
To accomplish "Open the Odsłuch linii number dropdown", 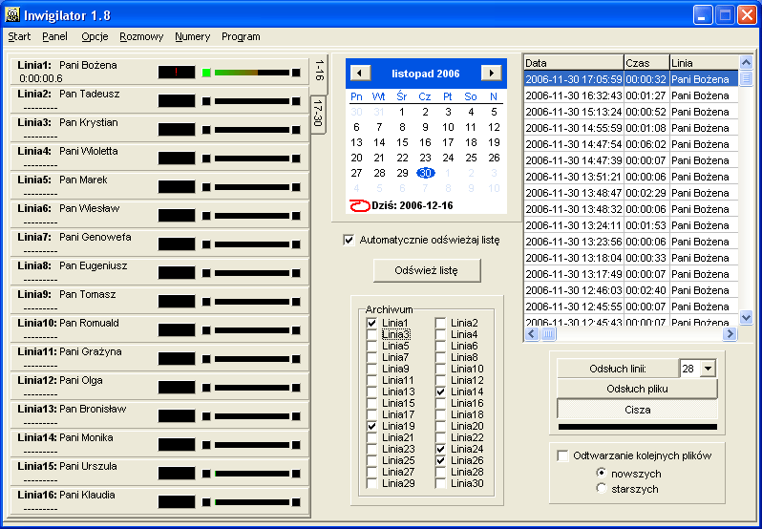I will point(708,369).
